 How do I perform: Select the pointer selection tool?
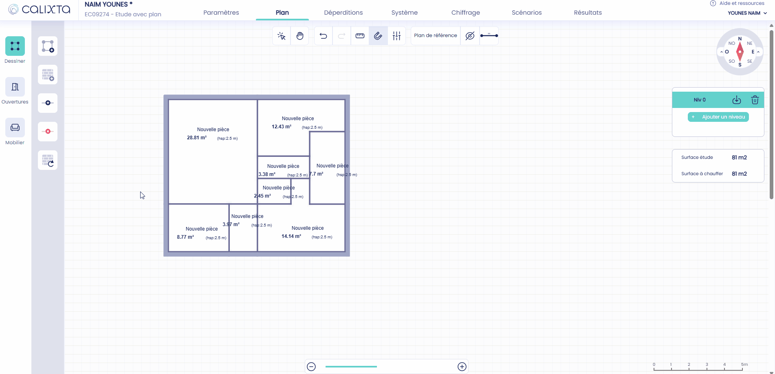coord(282,36)
